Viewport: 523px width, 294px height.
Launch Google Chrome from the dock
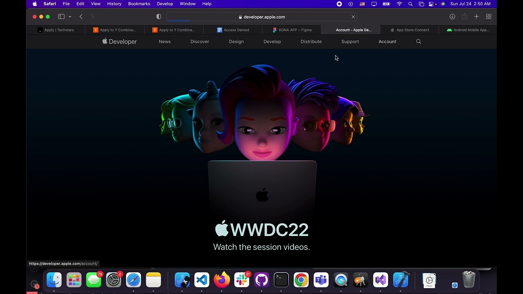[x=301, y=280]
